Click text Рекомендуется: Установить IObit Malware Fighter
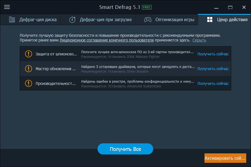This screenshot has width=251, height=167. coord(120,57)
